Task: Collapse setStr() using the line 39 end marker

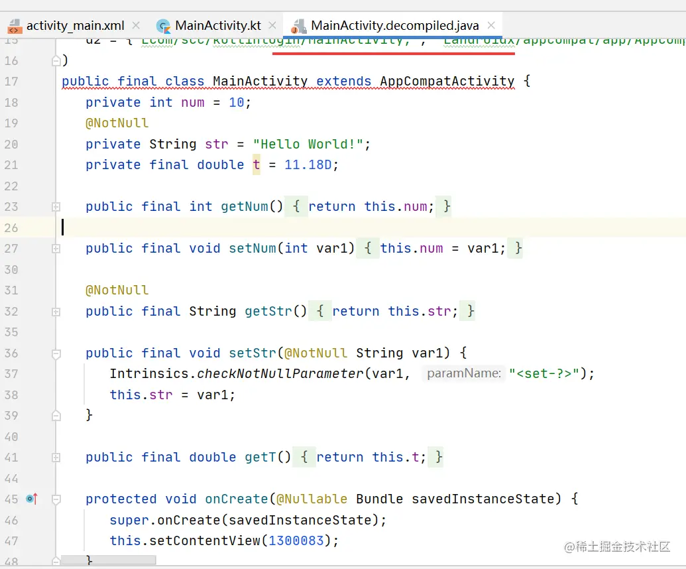Action: pos(56,415)
